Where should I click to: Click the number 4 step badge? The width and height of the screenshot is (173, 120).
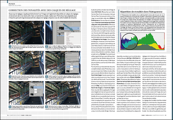(x=46, y=77)
